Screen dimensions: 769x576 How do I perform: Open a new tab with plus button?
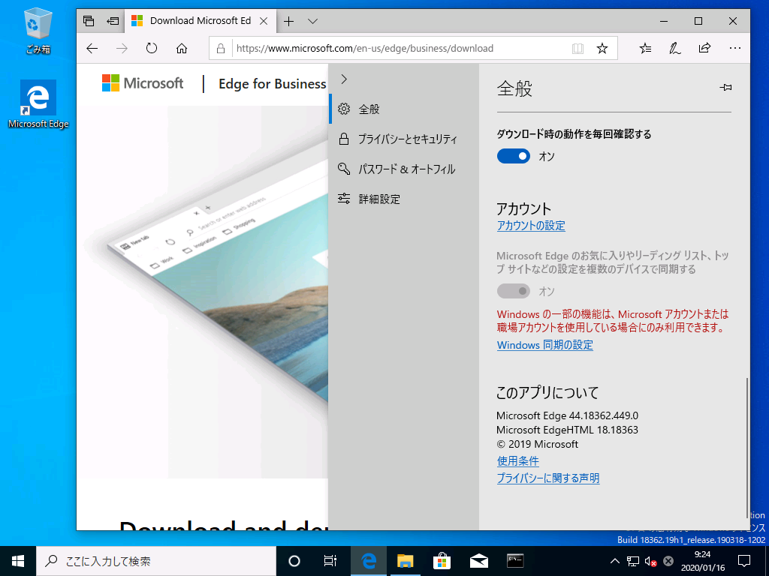click(289, 21)
